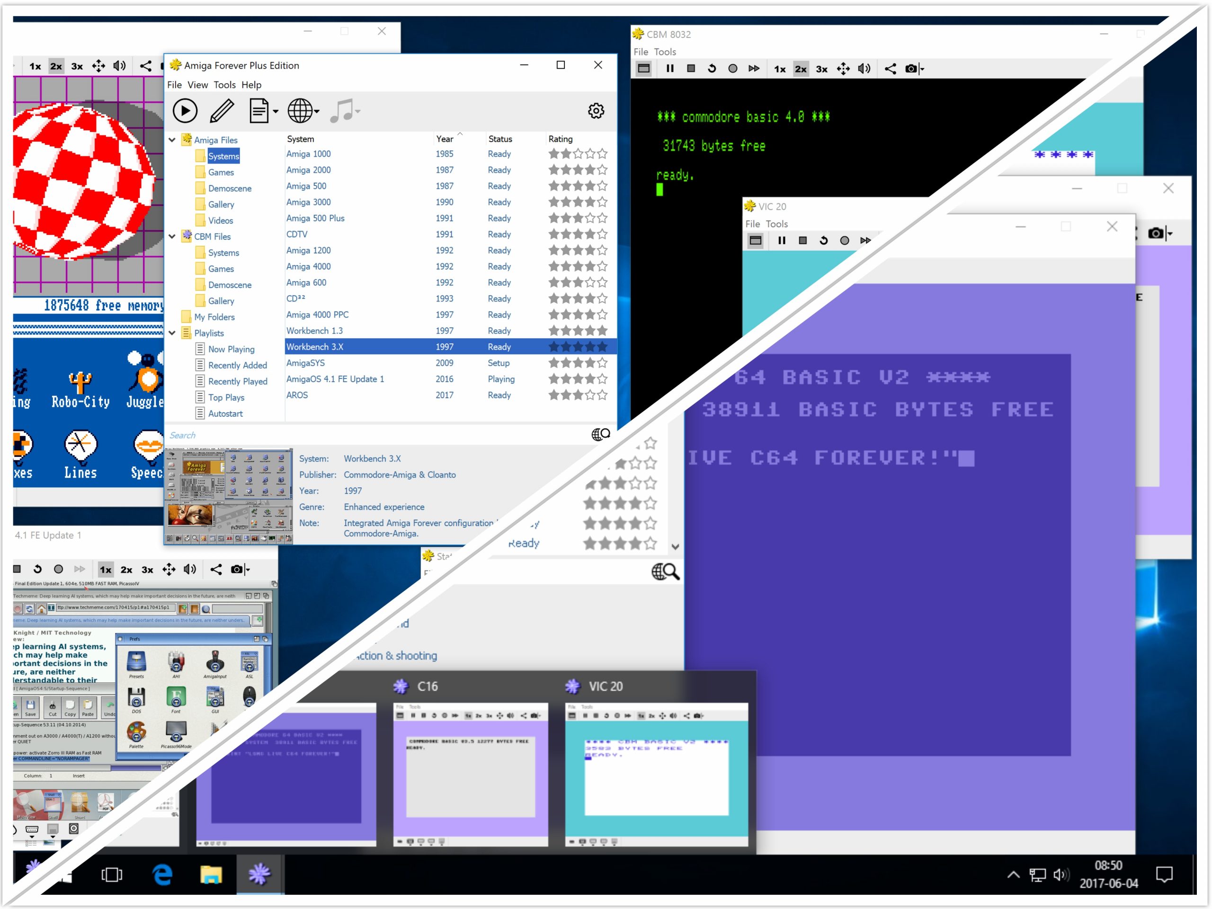Screen dimensions: 1212x909
Task: Select Amiga 1200 in systems list
Action: point(450,250)
